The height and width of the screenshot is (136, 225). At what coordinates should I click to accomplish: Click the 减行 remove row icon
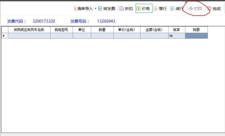coord(172,9)
